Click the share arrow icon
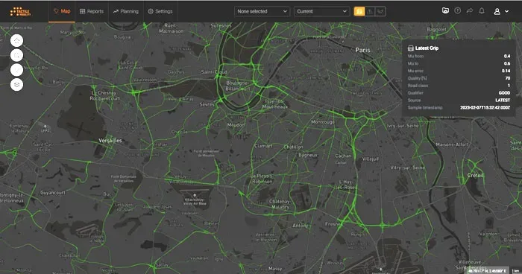Screen dimensions: 522x274 pos(470,11)
